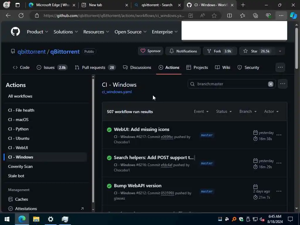Open the Discussions tab
This screenshot has height=225, width=300.
(x=137, y=67)
